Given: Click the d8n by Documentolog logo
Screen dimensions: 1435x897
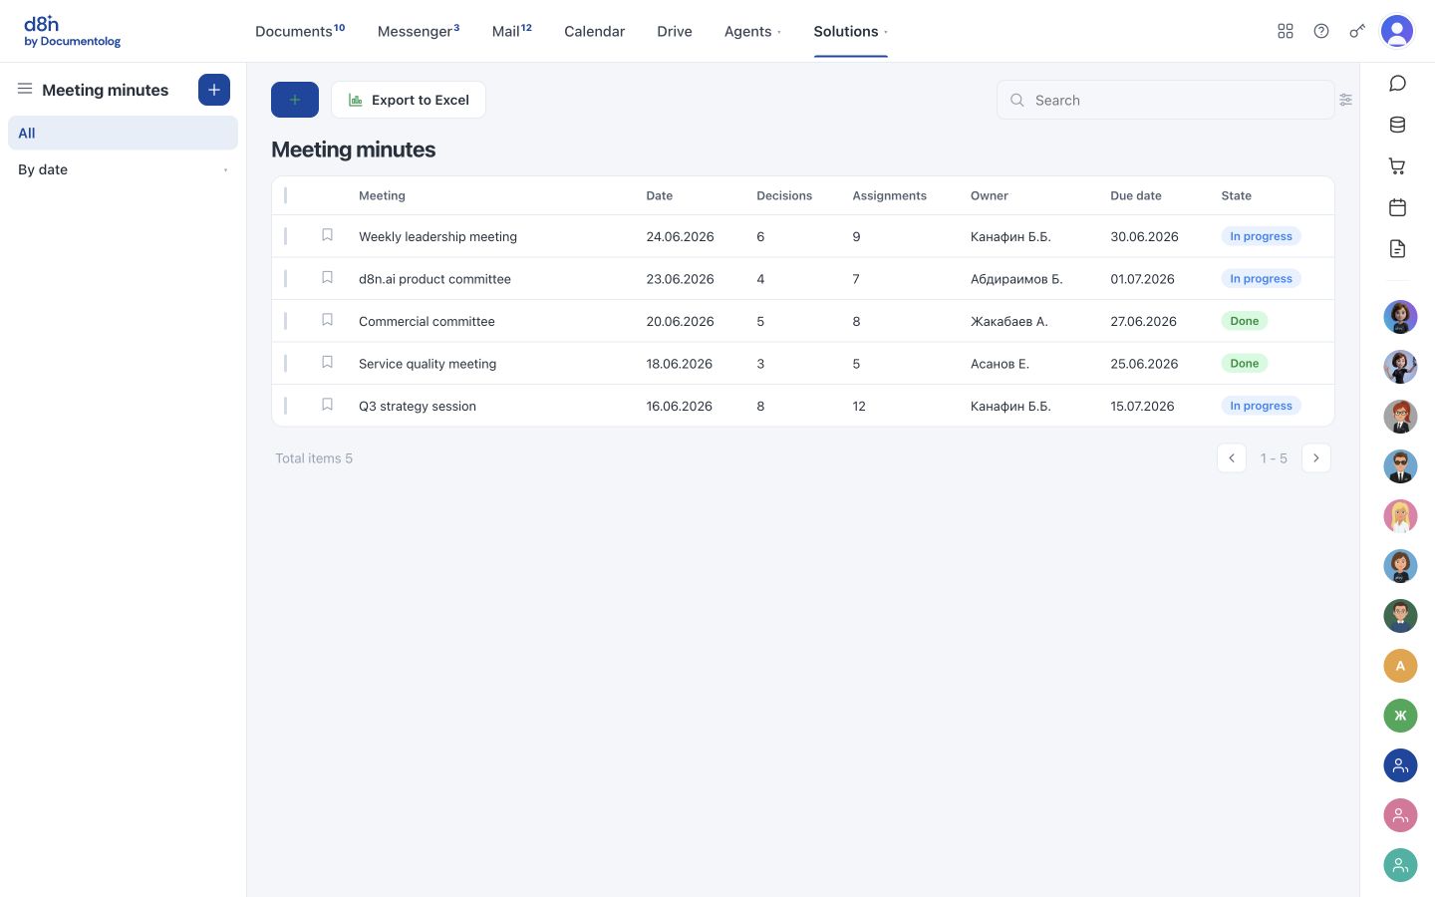Looking at the screenshot, I should [72, 31].
